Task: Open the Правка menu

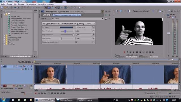Action: (9, 4)
